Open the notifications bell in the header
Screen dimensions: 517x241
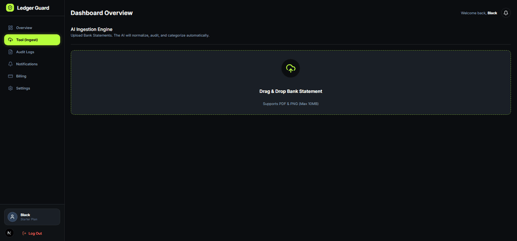506,13
